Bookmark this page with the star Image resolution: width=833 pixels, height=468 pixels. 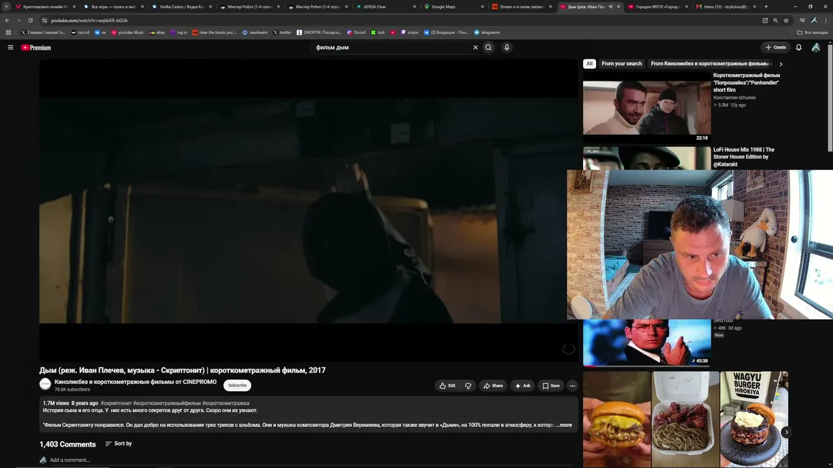[x=786, y=20]
